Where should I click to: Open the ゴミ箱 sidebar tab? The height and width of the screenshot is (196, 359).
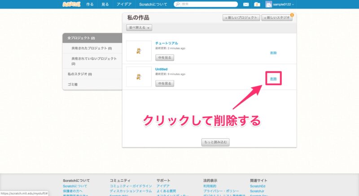pyautogui.click(x=73, y=84)
